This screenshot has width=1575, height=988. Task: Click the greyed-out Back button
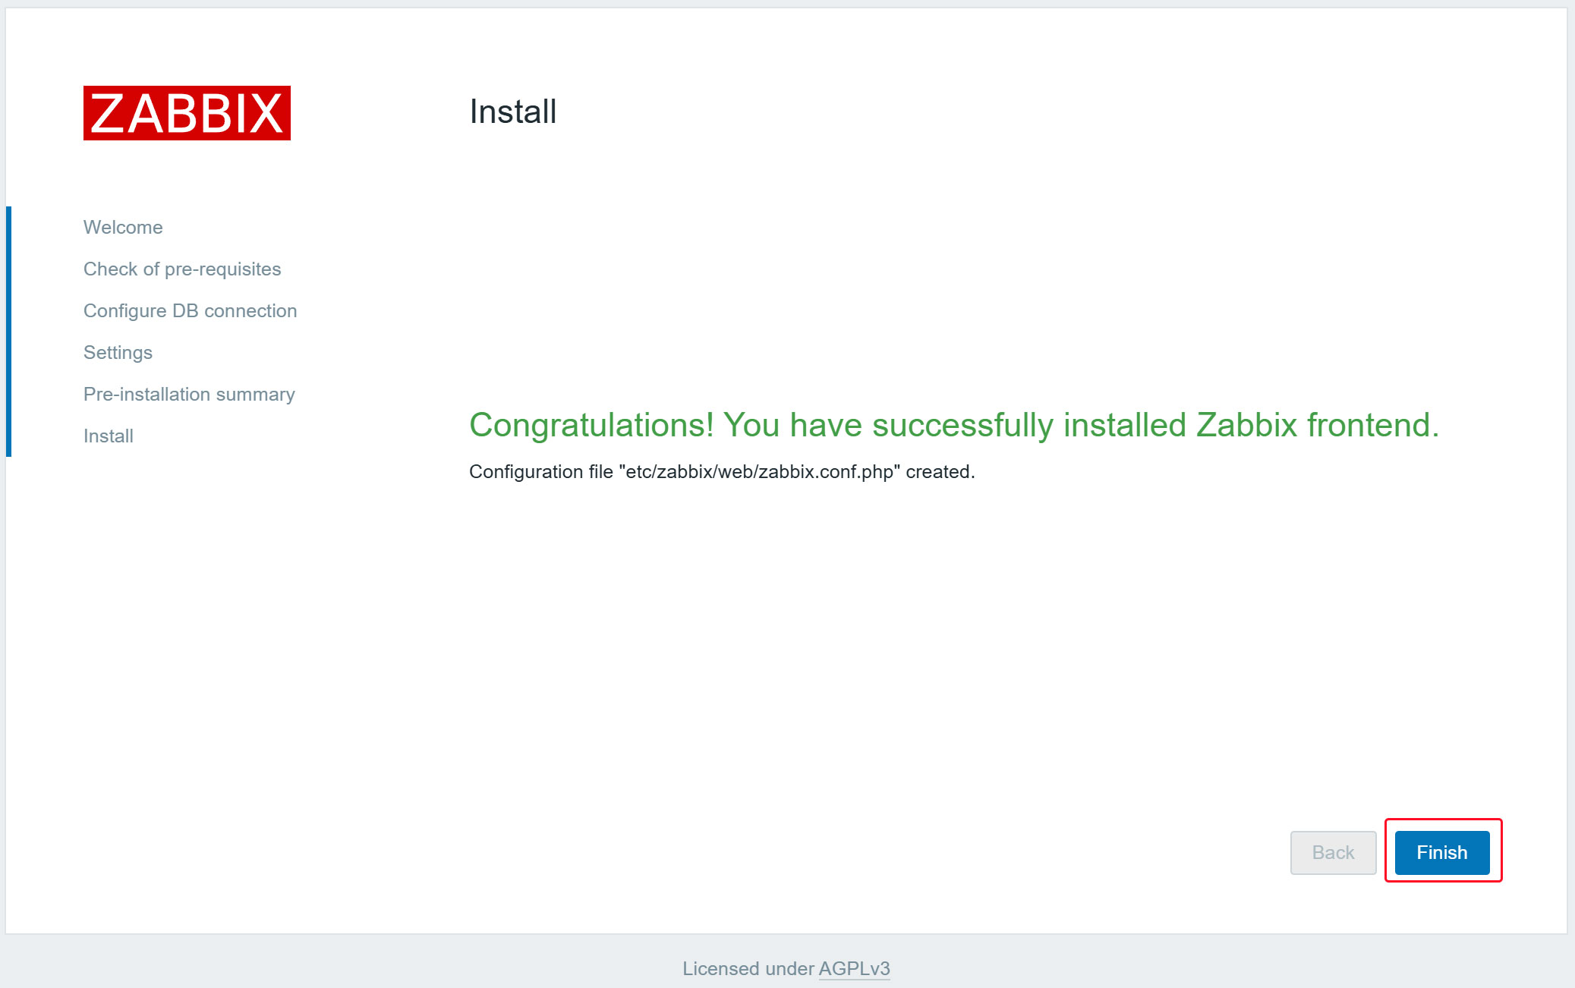point(1333,852)
